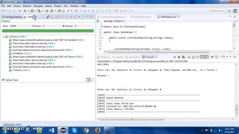Click Terminate icon in Console toolbar
The image size is (239, 134).
pyautogui.click(x=175, y=57)
